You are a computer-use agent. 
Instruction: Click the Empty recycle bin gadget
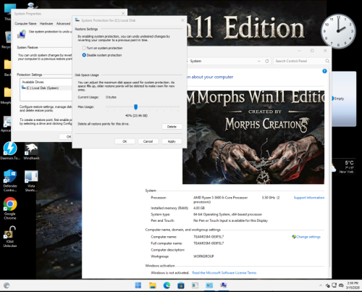point(344,99)
